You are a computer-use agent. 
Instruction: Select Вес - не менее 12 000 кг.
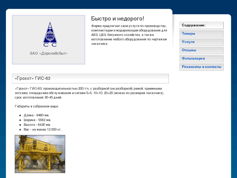[x=42, y=129]
